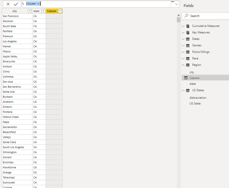229x188 pixels.
Task: Click the calculator icon beside Cumulative Measures
Action: pyautogui.click(x=188, y=26)
